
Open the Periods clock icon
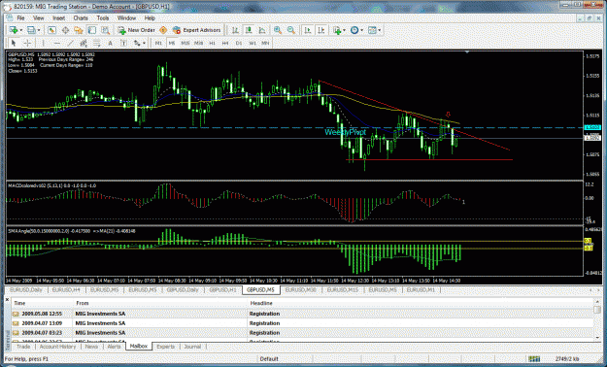point(354,30)
